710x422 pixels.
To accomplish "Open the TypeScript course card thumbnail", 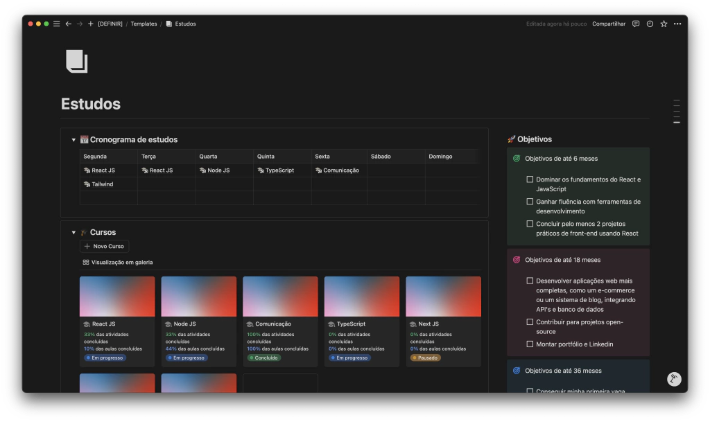I will (361, 297).
